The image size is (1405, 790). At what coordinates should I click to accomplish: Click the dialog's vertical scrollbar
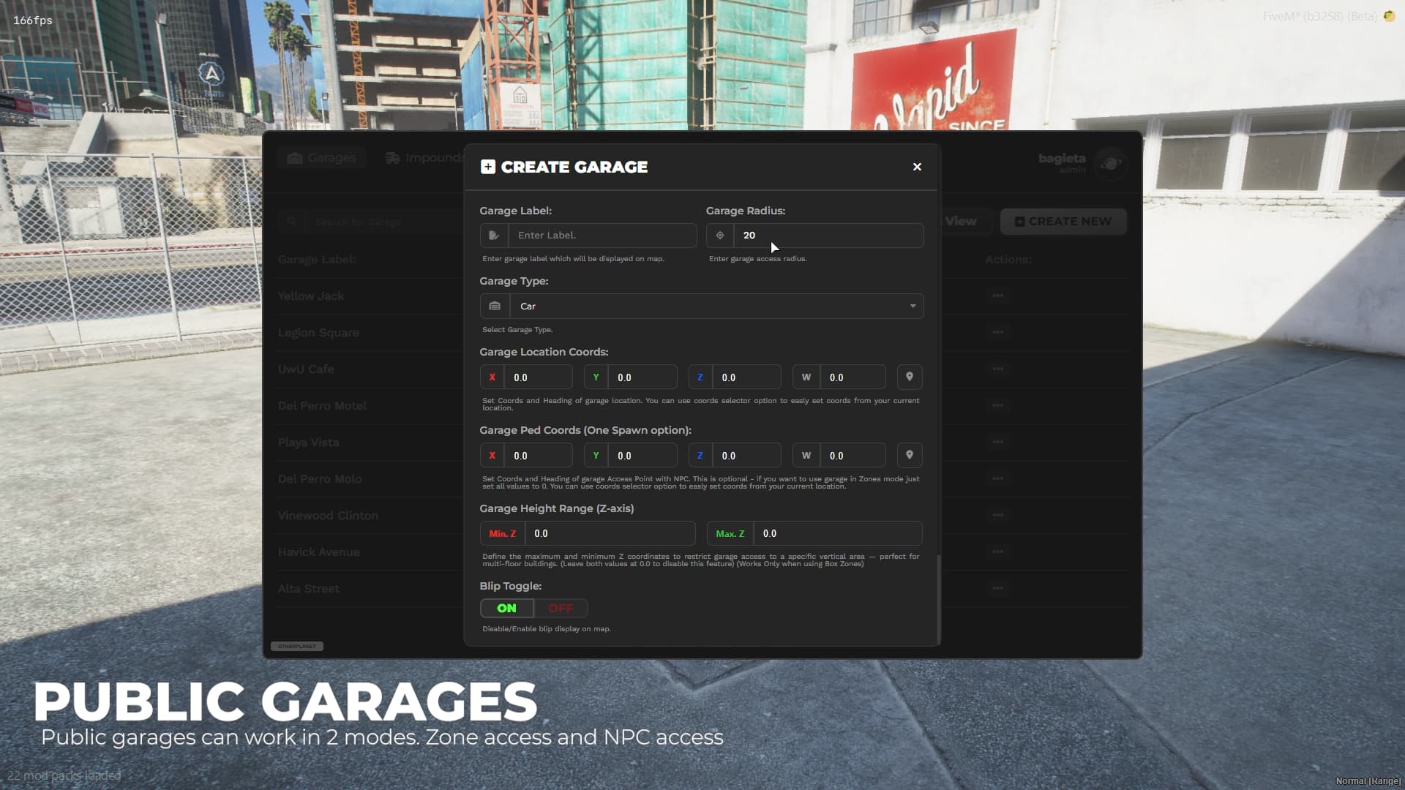(938, 600)
